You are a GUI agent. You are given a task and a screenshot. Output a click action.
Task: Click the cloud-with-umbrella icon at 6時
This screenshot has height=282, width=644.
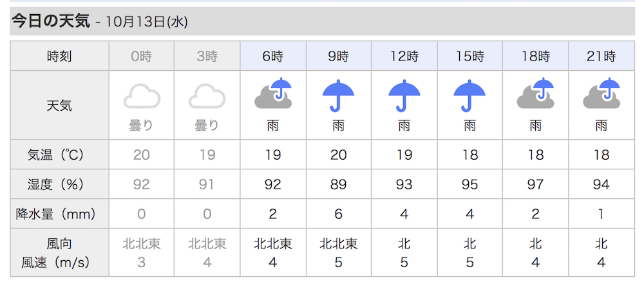pos(273,94)
